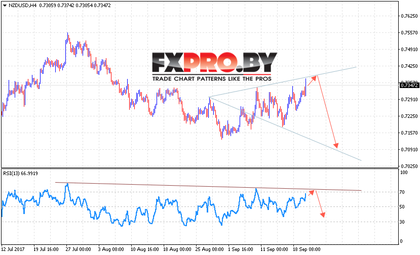Image resolution: width=420 pixels, height=255 pixels.
Task: Click the red arrowhead at upper trendline
Action: pos(314,78)
